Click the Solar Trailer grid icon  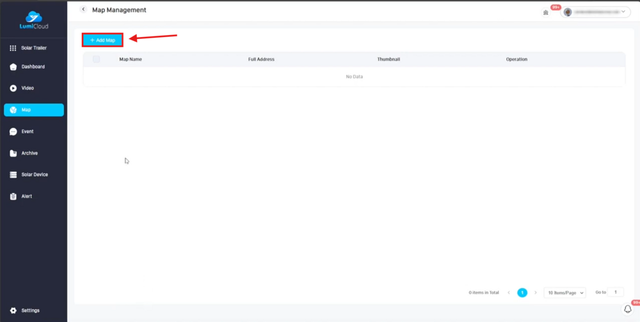(13, 48)
